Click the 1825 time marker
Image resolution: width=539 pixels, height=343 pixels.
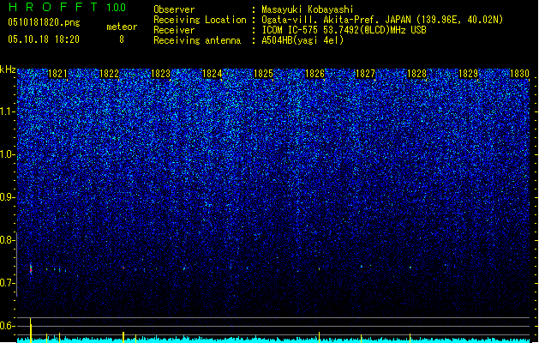(263, 74)
